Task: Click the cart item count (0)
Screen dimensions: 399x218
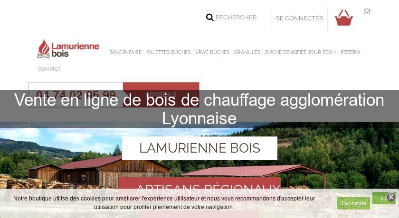Action: pyautogui.click(x=367, y=11)
